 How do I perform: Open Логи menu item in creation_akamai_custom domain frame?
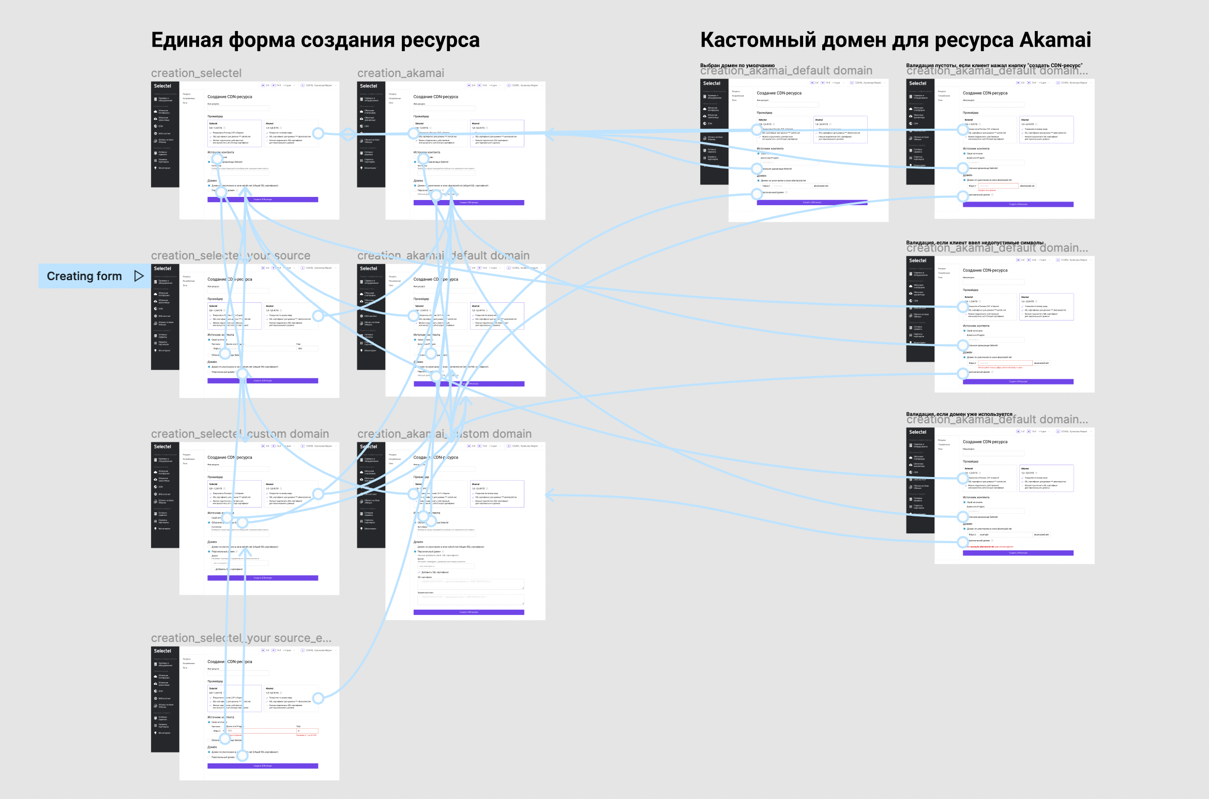coord(391,464)
